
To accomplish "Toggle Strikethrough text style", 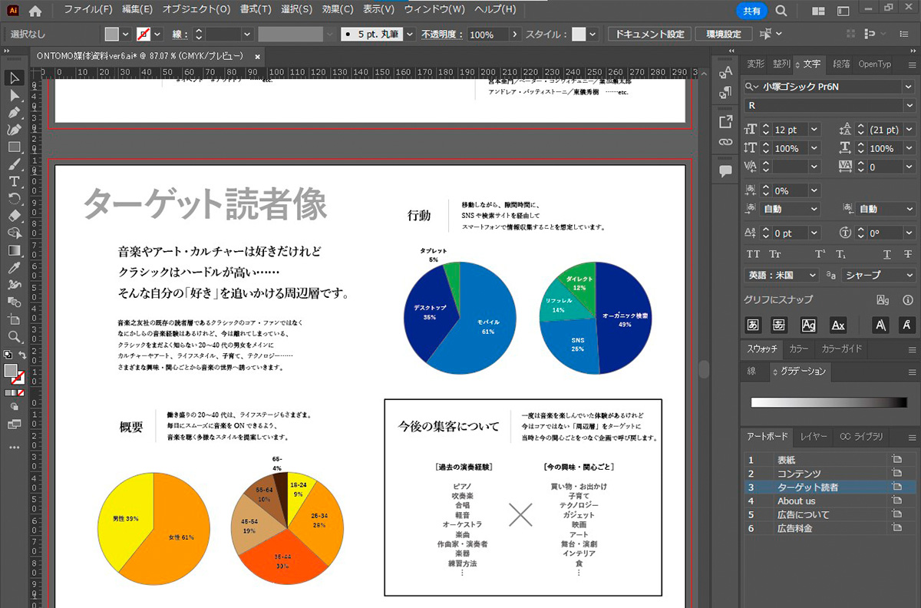I will click(909, 254).
